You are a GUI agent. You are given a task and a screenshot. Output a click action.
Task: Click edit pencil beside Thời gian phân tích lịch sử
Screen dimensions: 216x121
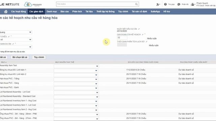point(146,42)
